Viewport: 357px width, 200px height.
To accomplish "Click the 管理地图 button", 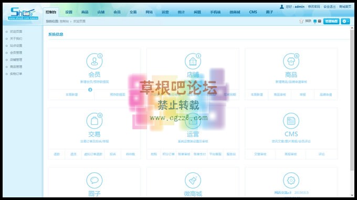I will click(x=331, y=21).
